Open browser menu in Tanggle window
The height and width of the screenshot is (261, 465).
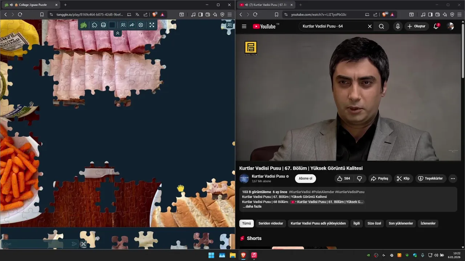tap(230, 14)
